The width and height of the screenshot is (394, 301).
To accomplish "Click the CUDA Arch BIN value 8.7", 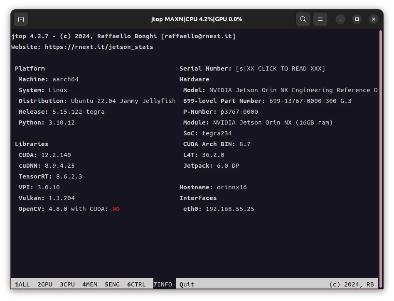I will pyautogui.click(x=245, y=144).
